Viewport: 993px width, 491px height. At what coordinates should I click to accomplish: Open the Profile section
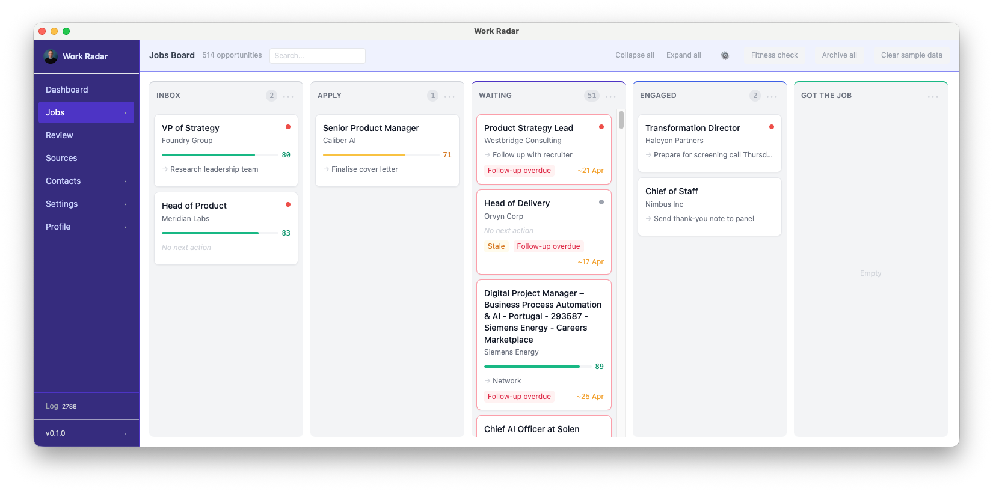click(x=86, y=227)
